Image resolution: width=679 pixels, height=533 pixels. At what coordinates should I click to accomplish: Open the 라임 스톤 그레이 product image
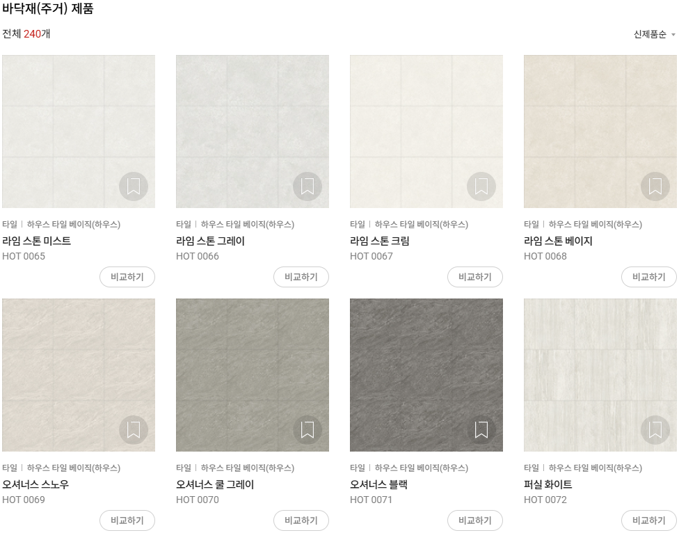tap(253, 132)
